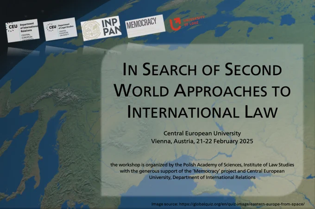The image size is (315, 209).
Task: Click the CEU Department of International Relations logo
Action: (22, 30)
